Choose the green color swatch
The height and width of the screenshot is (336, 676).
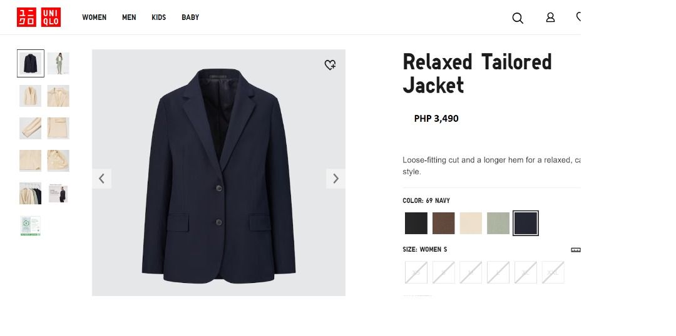coord(498,224)
